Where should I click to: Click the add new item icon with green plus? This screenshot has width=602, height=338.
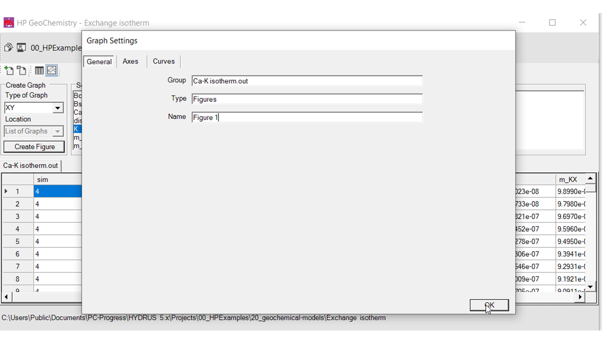9,70
